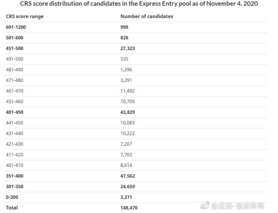The height and width of the screenshot is (213, 278).
Task: Click the 11,492 candidates value
Action: (x=128, y=91)
